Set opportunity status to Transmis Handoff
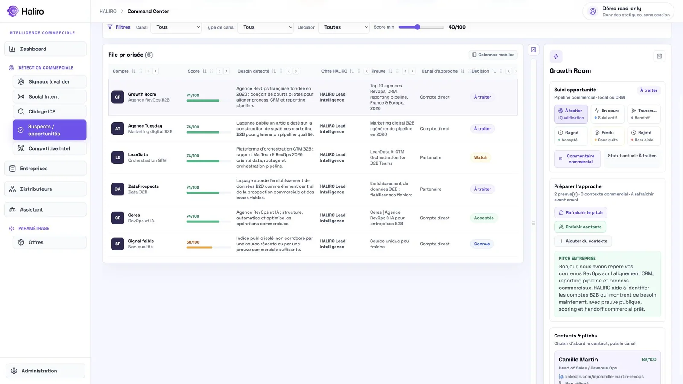Viewport: 683px width, 384px height. (644, 114)
